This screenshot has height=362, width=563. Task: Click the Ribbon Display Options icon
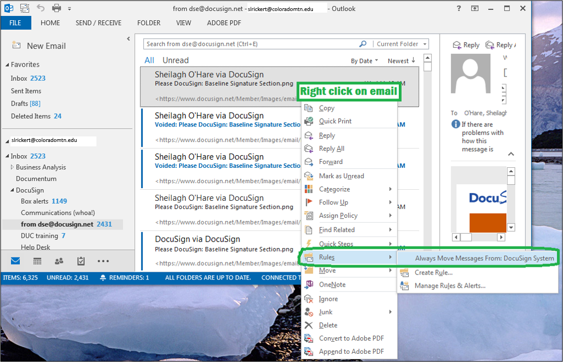pyautogui.click(x=475, y=8)
